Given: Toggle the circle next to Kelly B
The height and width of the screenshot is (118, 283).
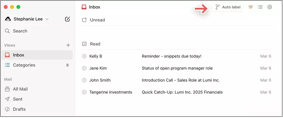Looking at the screenshot, I should (x=84, y=56).
